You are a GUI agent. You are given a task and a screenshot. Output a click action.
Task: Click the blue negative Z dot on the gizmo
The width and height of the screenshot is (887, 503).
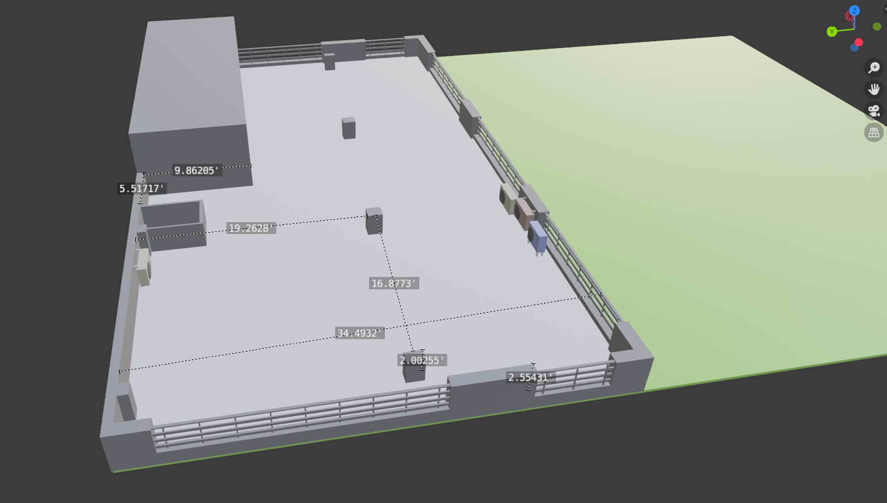click(x=854, y=47)
